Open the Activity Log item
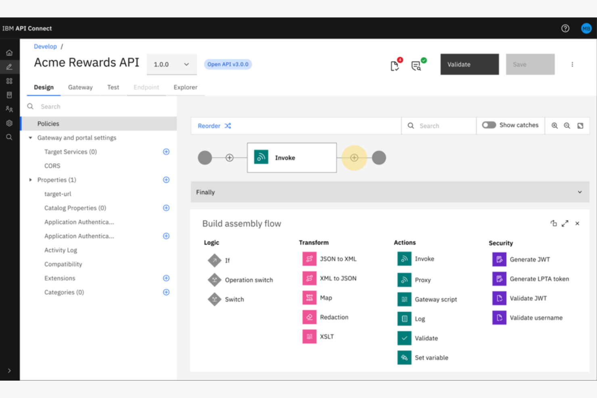This screenshot has width=597, height=398. point(61,250)
